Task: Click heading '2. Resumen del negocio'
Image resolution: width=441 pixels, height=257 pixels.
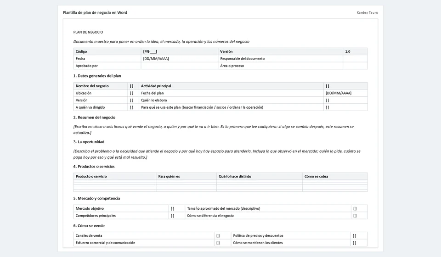Action: tap(94, 117)
